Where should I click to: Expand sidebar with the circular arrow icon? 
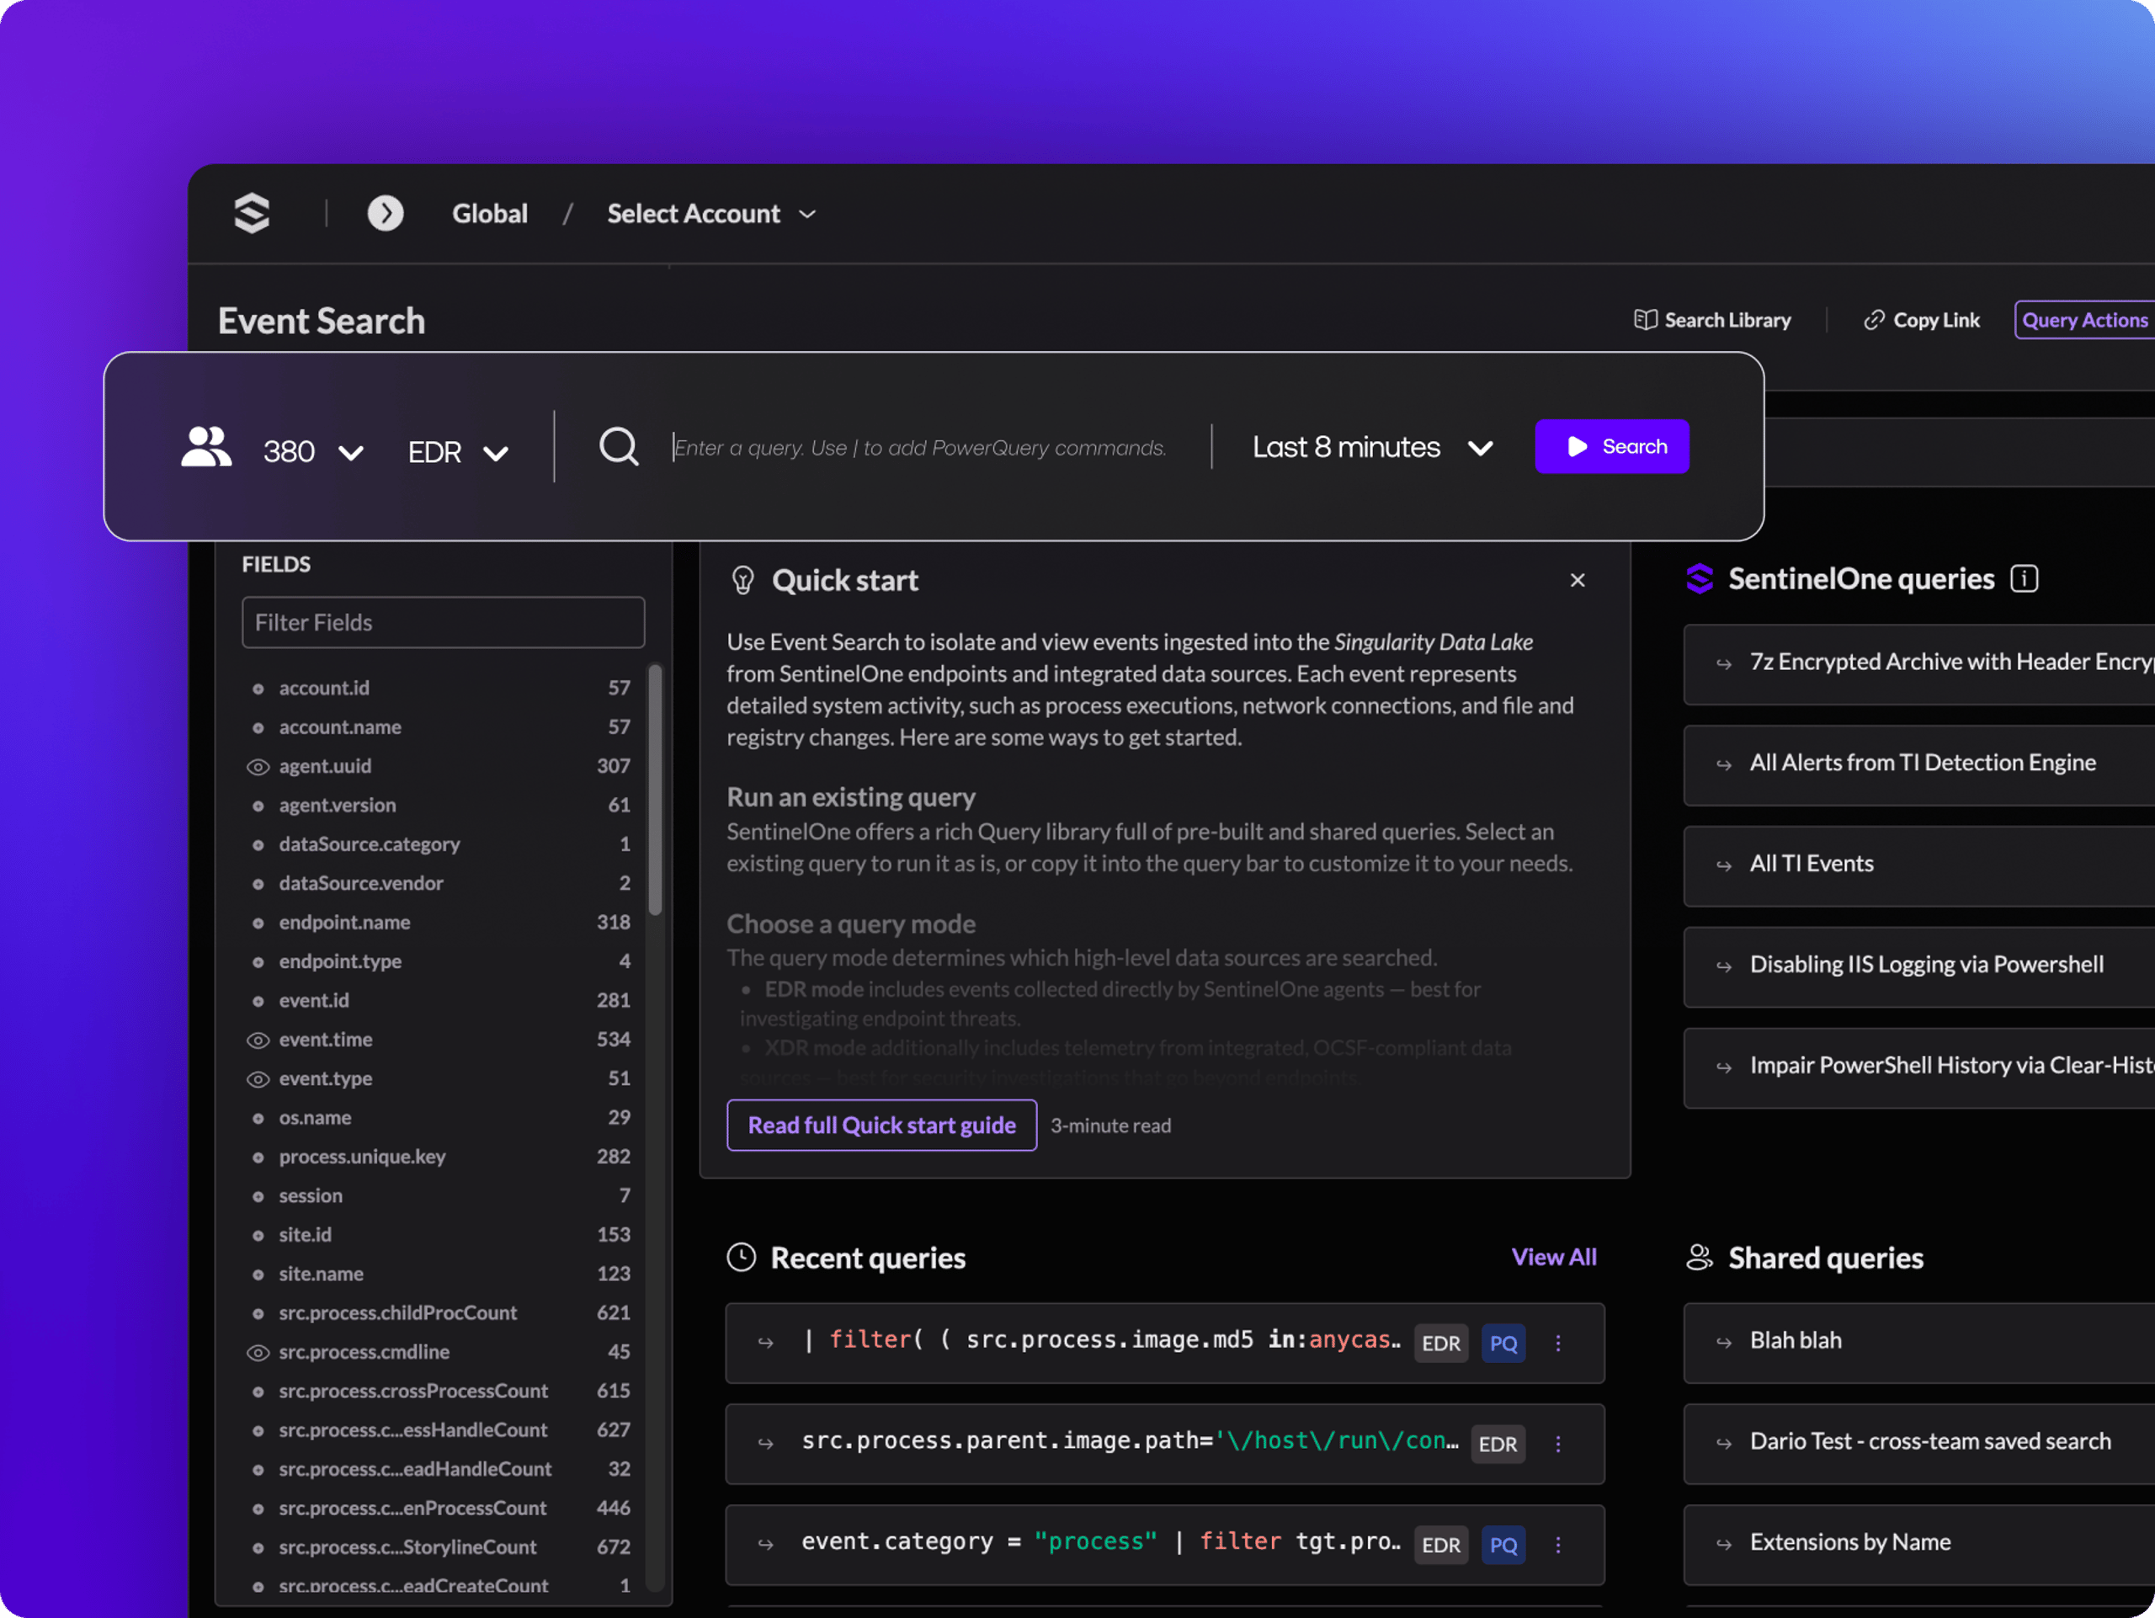tap(386, 213)
